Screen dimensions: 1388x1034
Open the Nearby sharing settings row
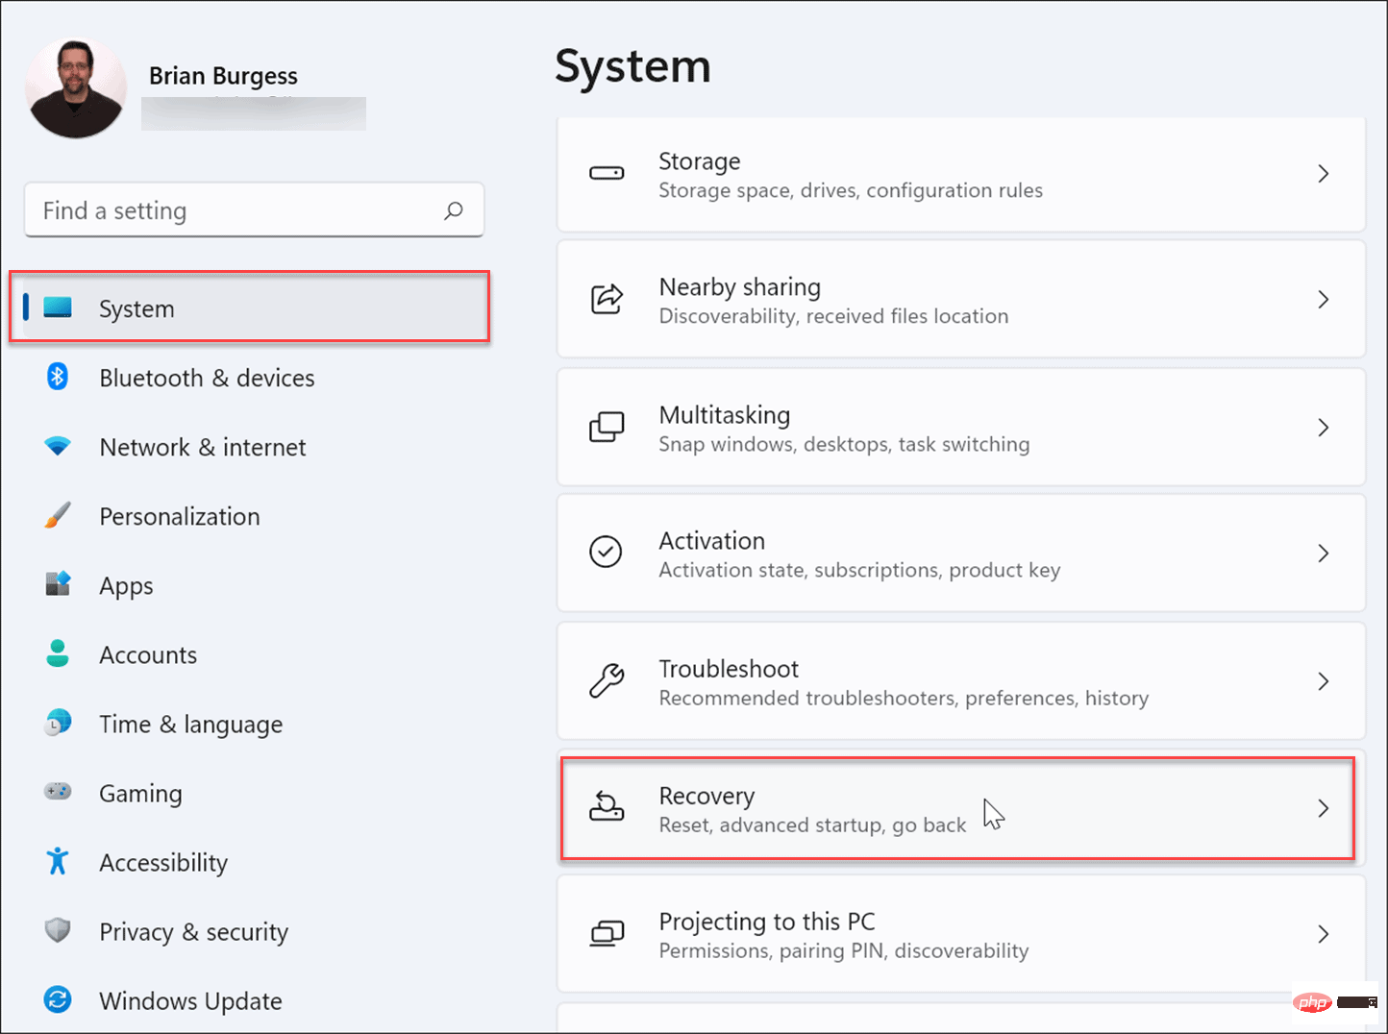961,300
